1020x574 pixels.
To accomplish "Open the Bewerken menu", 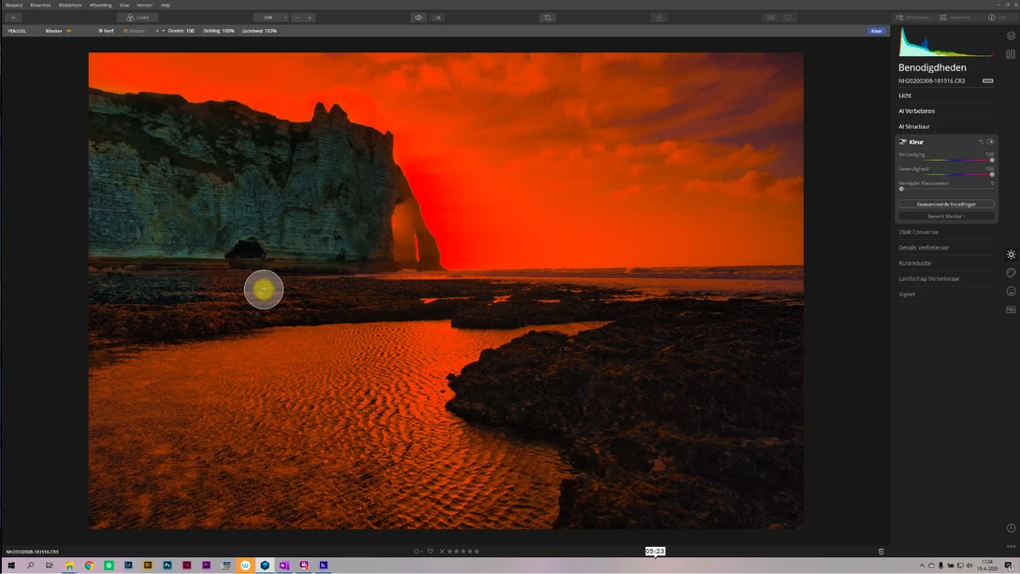I will [40, 6].
